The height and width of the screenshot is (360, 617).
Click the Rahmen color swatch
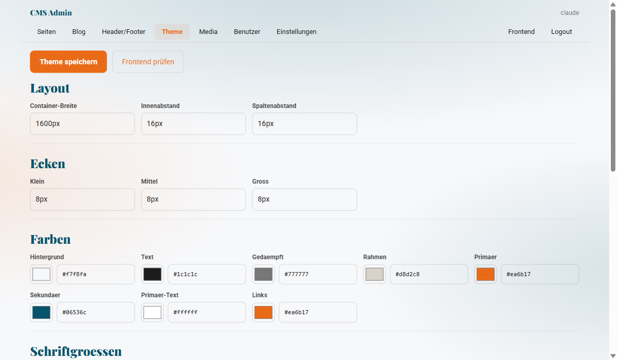click(x=374, y=274)
